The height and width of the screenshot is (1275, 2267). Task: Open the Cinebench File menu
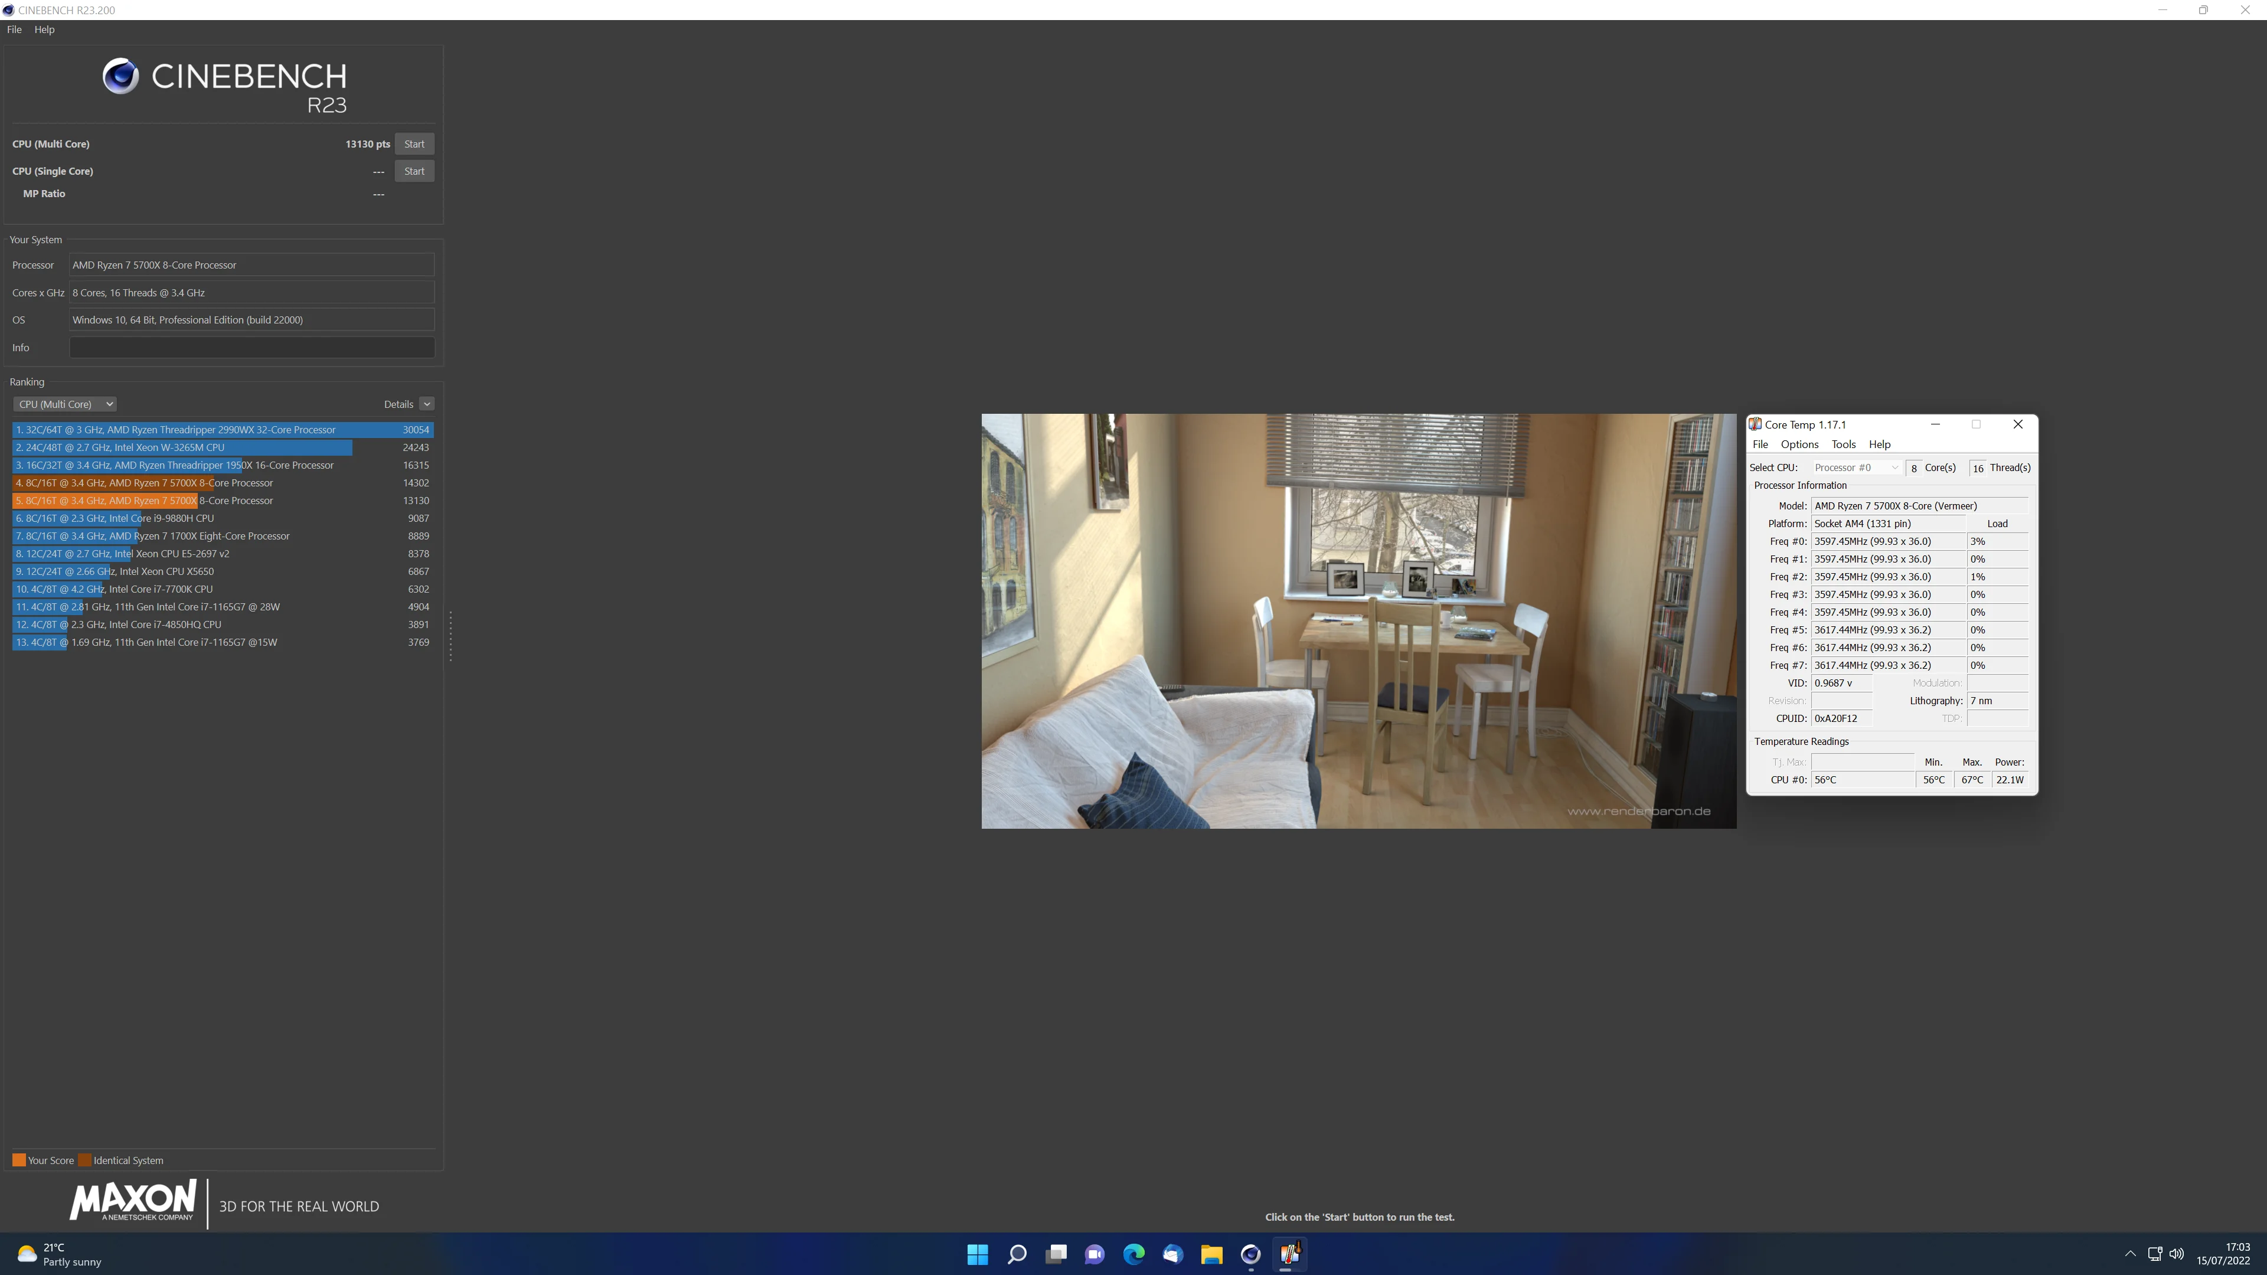point(14,29)
